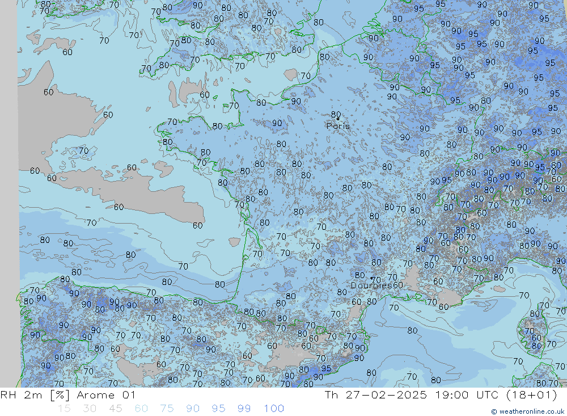
Task: Click the Paris city label
Action: coord(338,126)
